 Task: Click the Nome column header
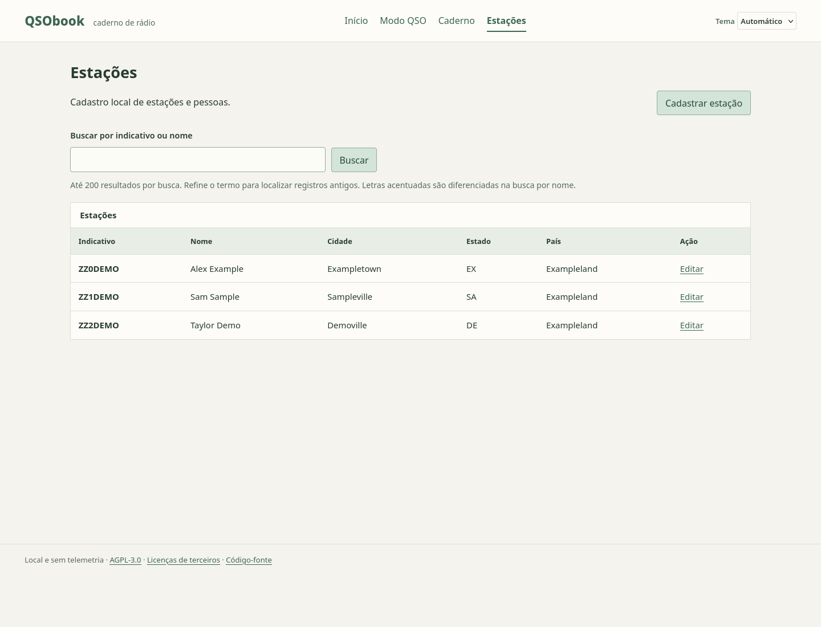tap(201, 241)
